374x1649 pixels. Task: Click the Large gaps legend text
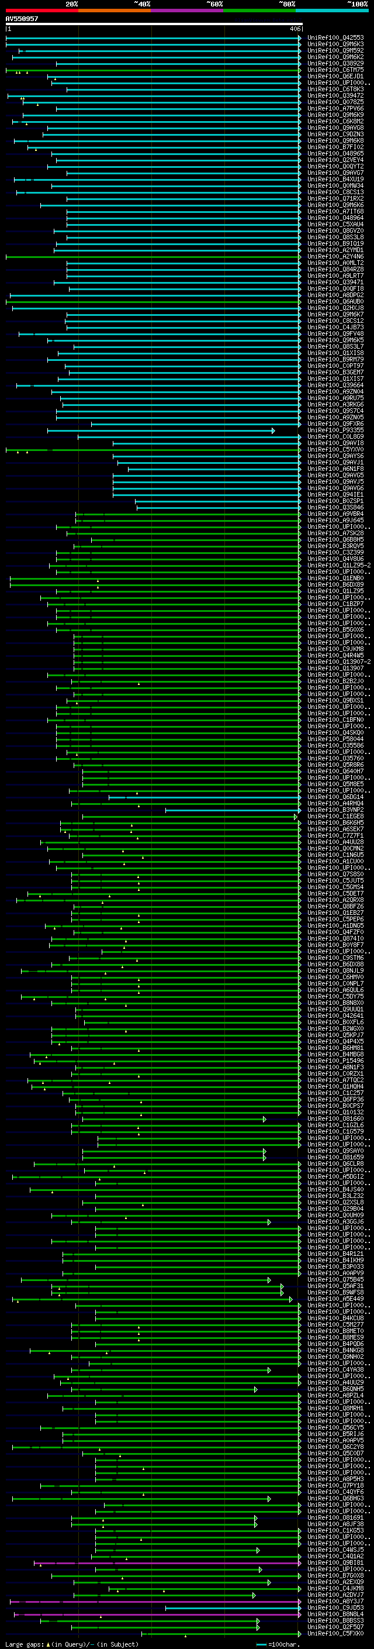pyautogui.click(x=72, y=1644)
